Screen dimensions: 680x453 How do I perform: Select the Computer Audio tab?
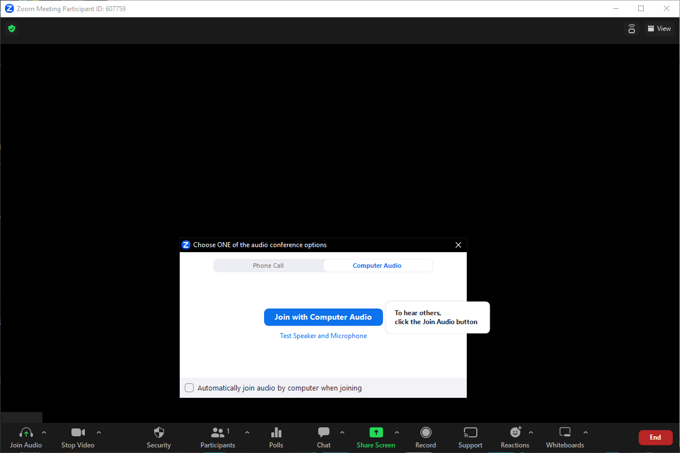[x=377, y=266]
